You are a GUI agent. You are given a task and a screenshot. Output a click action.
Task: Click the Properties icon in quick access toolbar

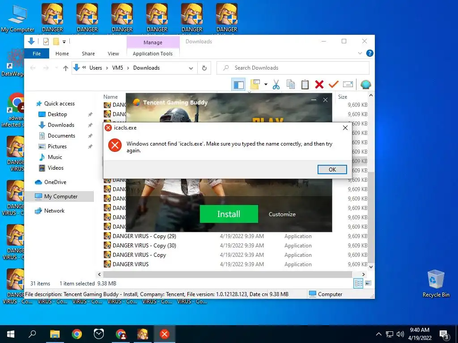click(x=46, y=42)
